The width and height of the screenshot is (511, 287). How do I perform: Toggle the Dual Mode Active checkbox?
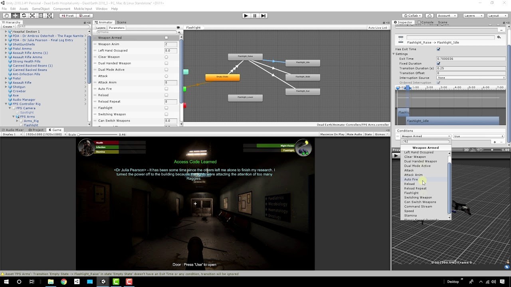pyautogui.click(x=166, y=70)
